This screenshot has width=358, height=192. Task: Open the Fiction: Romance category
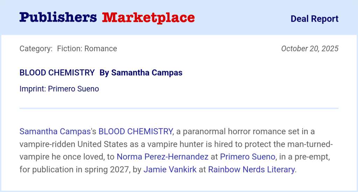coord(87,49)
